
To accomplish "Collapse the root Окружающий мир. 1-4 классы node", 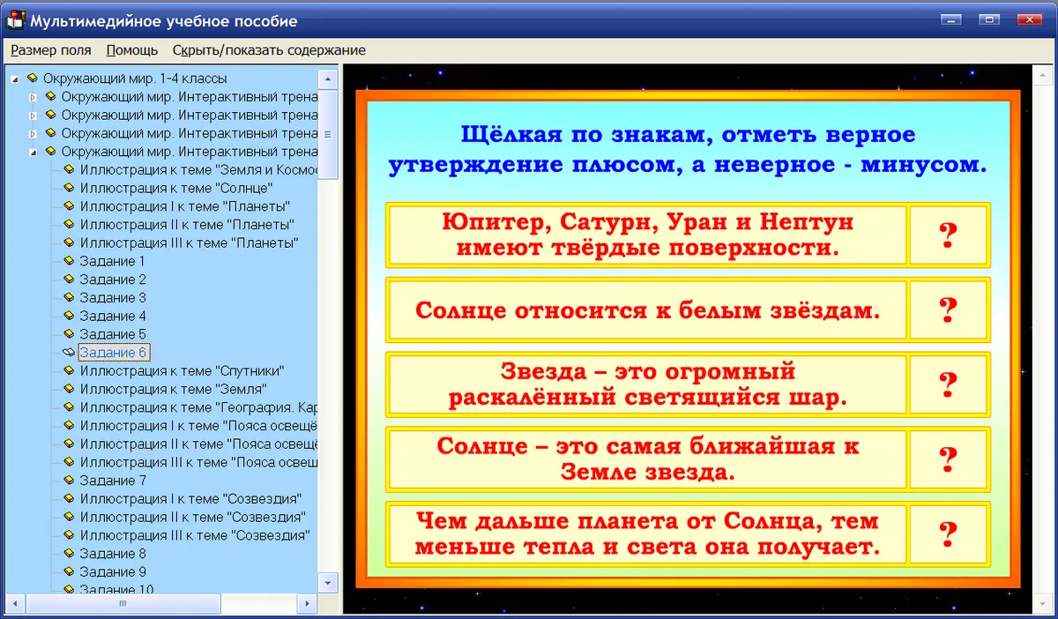I will (15, 78).
